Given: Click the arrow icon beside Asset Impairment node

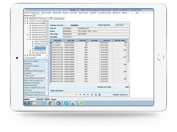Looking at the screenshot, I should pos(33,46).
